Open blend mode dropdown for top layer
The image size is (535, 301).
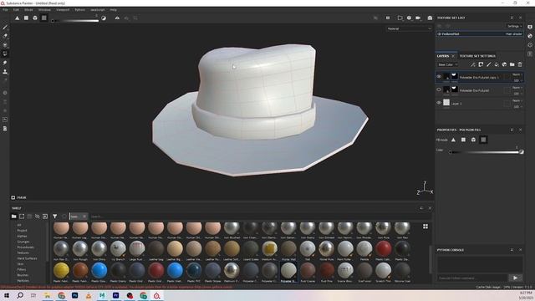tap(517, 74)
